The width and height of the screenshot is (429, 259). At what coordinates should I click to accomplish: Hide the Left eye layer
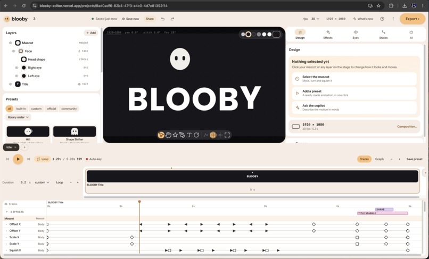pyautogui.click(x=16, y=76)
